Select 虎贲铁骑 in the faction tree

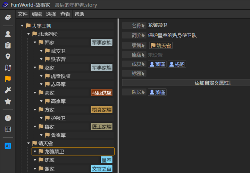pyautogui.click(x=60, y=76)
